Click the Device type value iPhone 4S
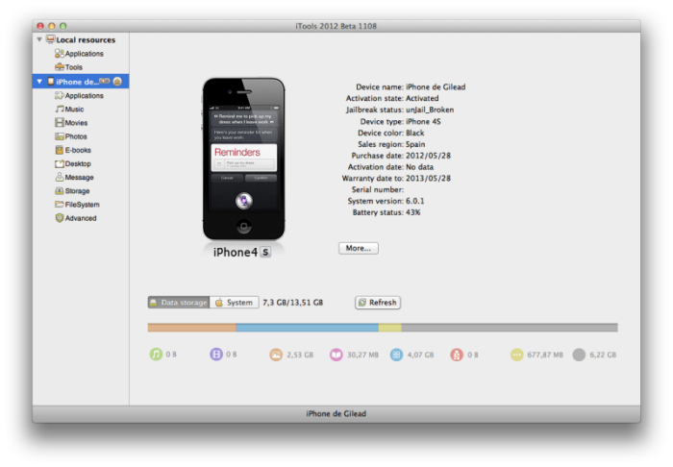Viewport: 673px width, 467px height. tap(423, 122)
